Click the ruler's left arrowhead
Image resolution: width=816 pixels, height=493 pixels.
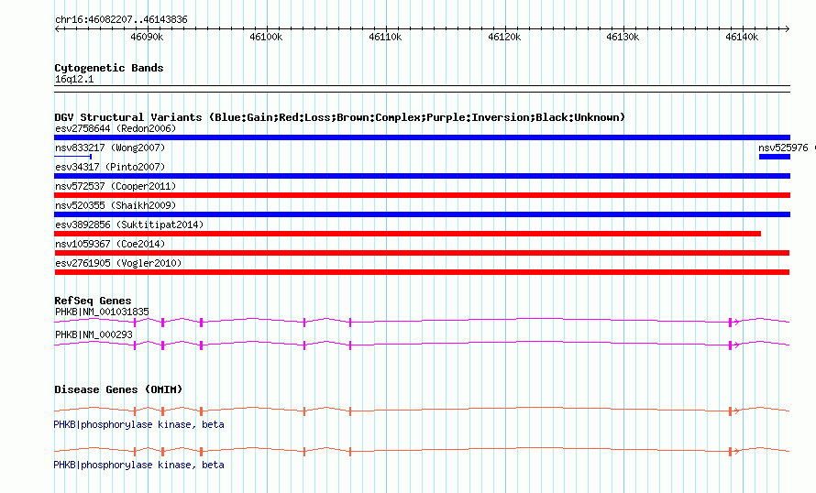pyautogui.click(x=57, y=28)
